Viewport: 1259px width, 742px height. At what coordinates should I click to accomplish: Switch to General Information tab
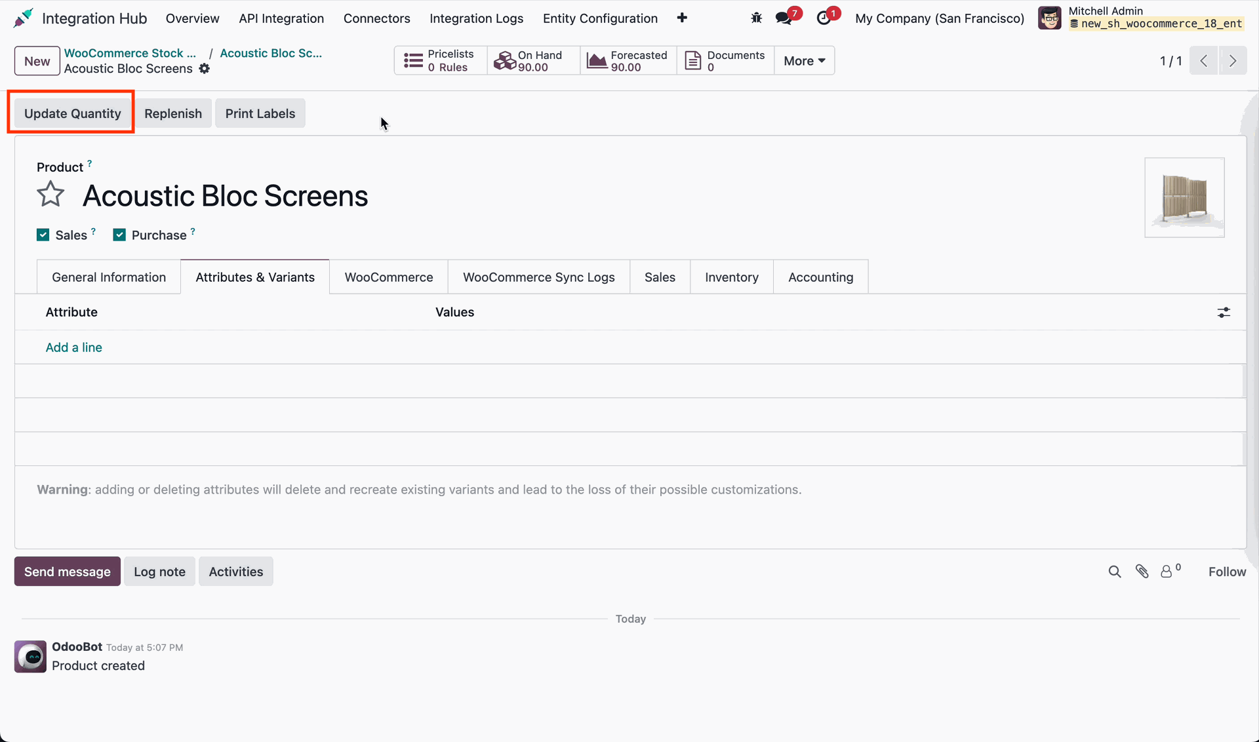point(109,277)
